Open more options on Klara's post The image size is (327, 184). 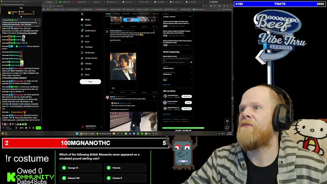tap(156, 97)
